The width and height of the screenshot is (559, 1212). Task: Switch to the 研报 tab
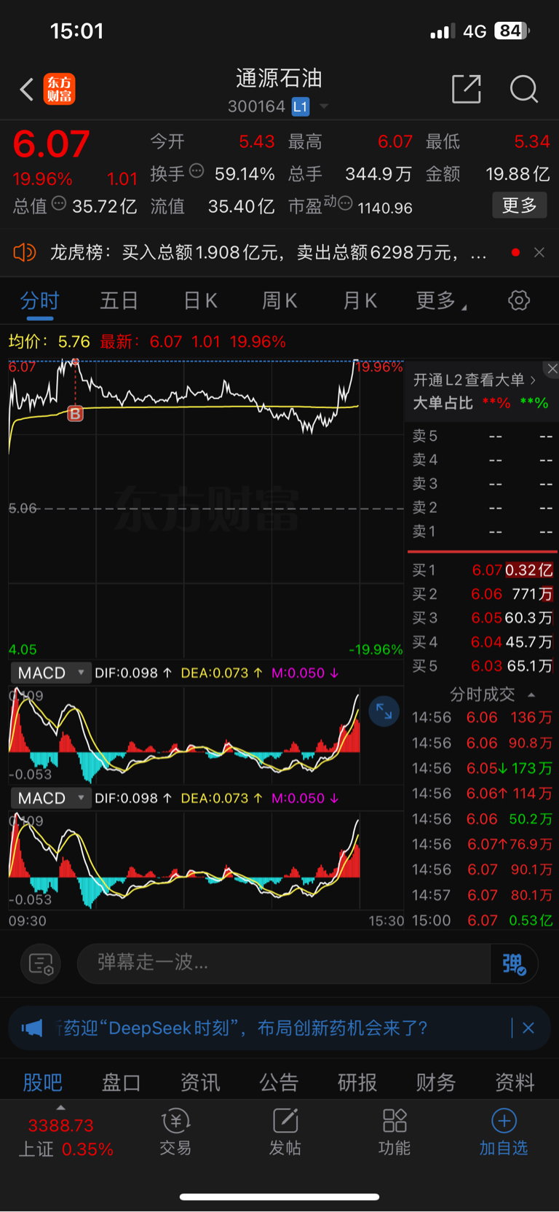357,1082
